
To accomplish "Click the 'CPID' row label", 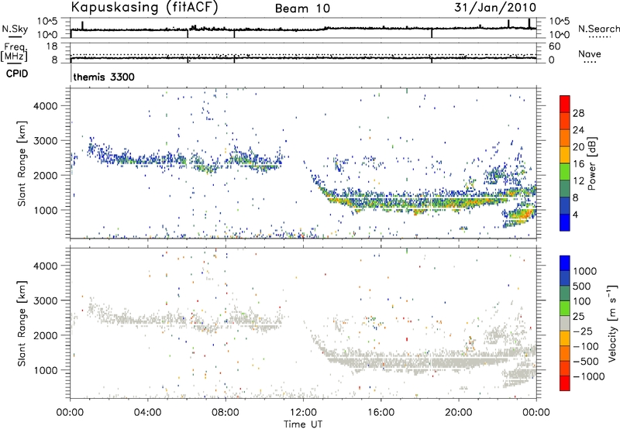I will coord(17,74).
